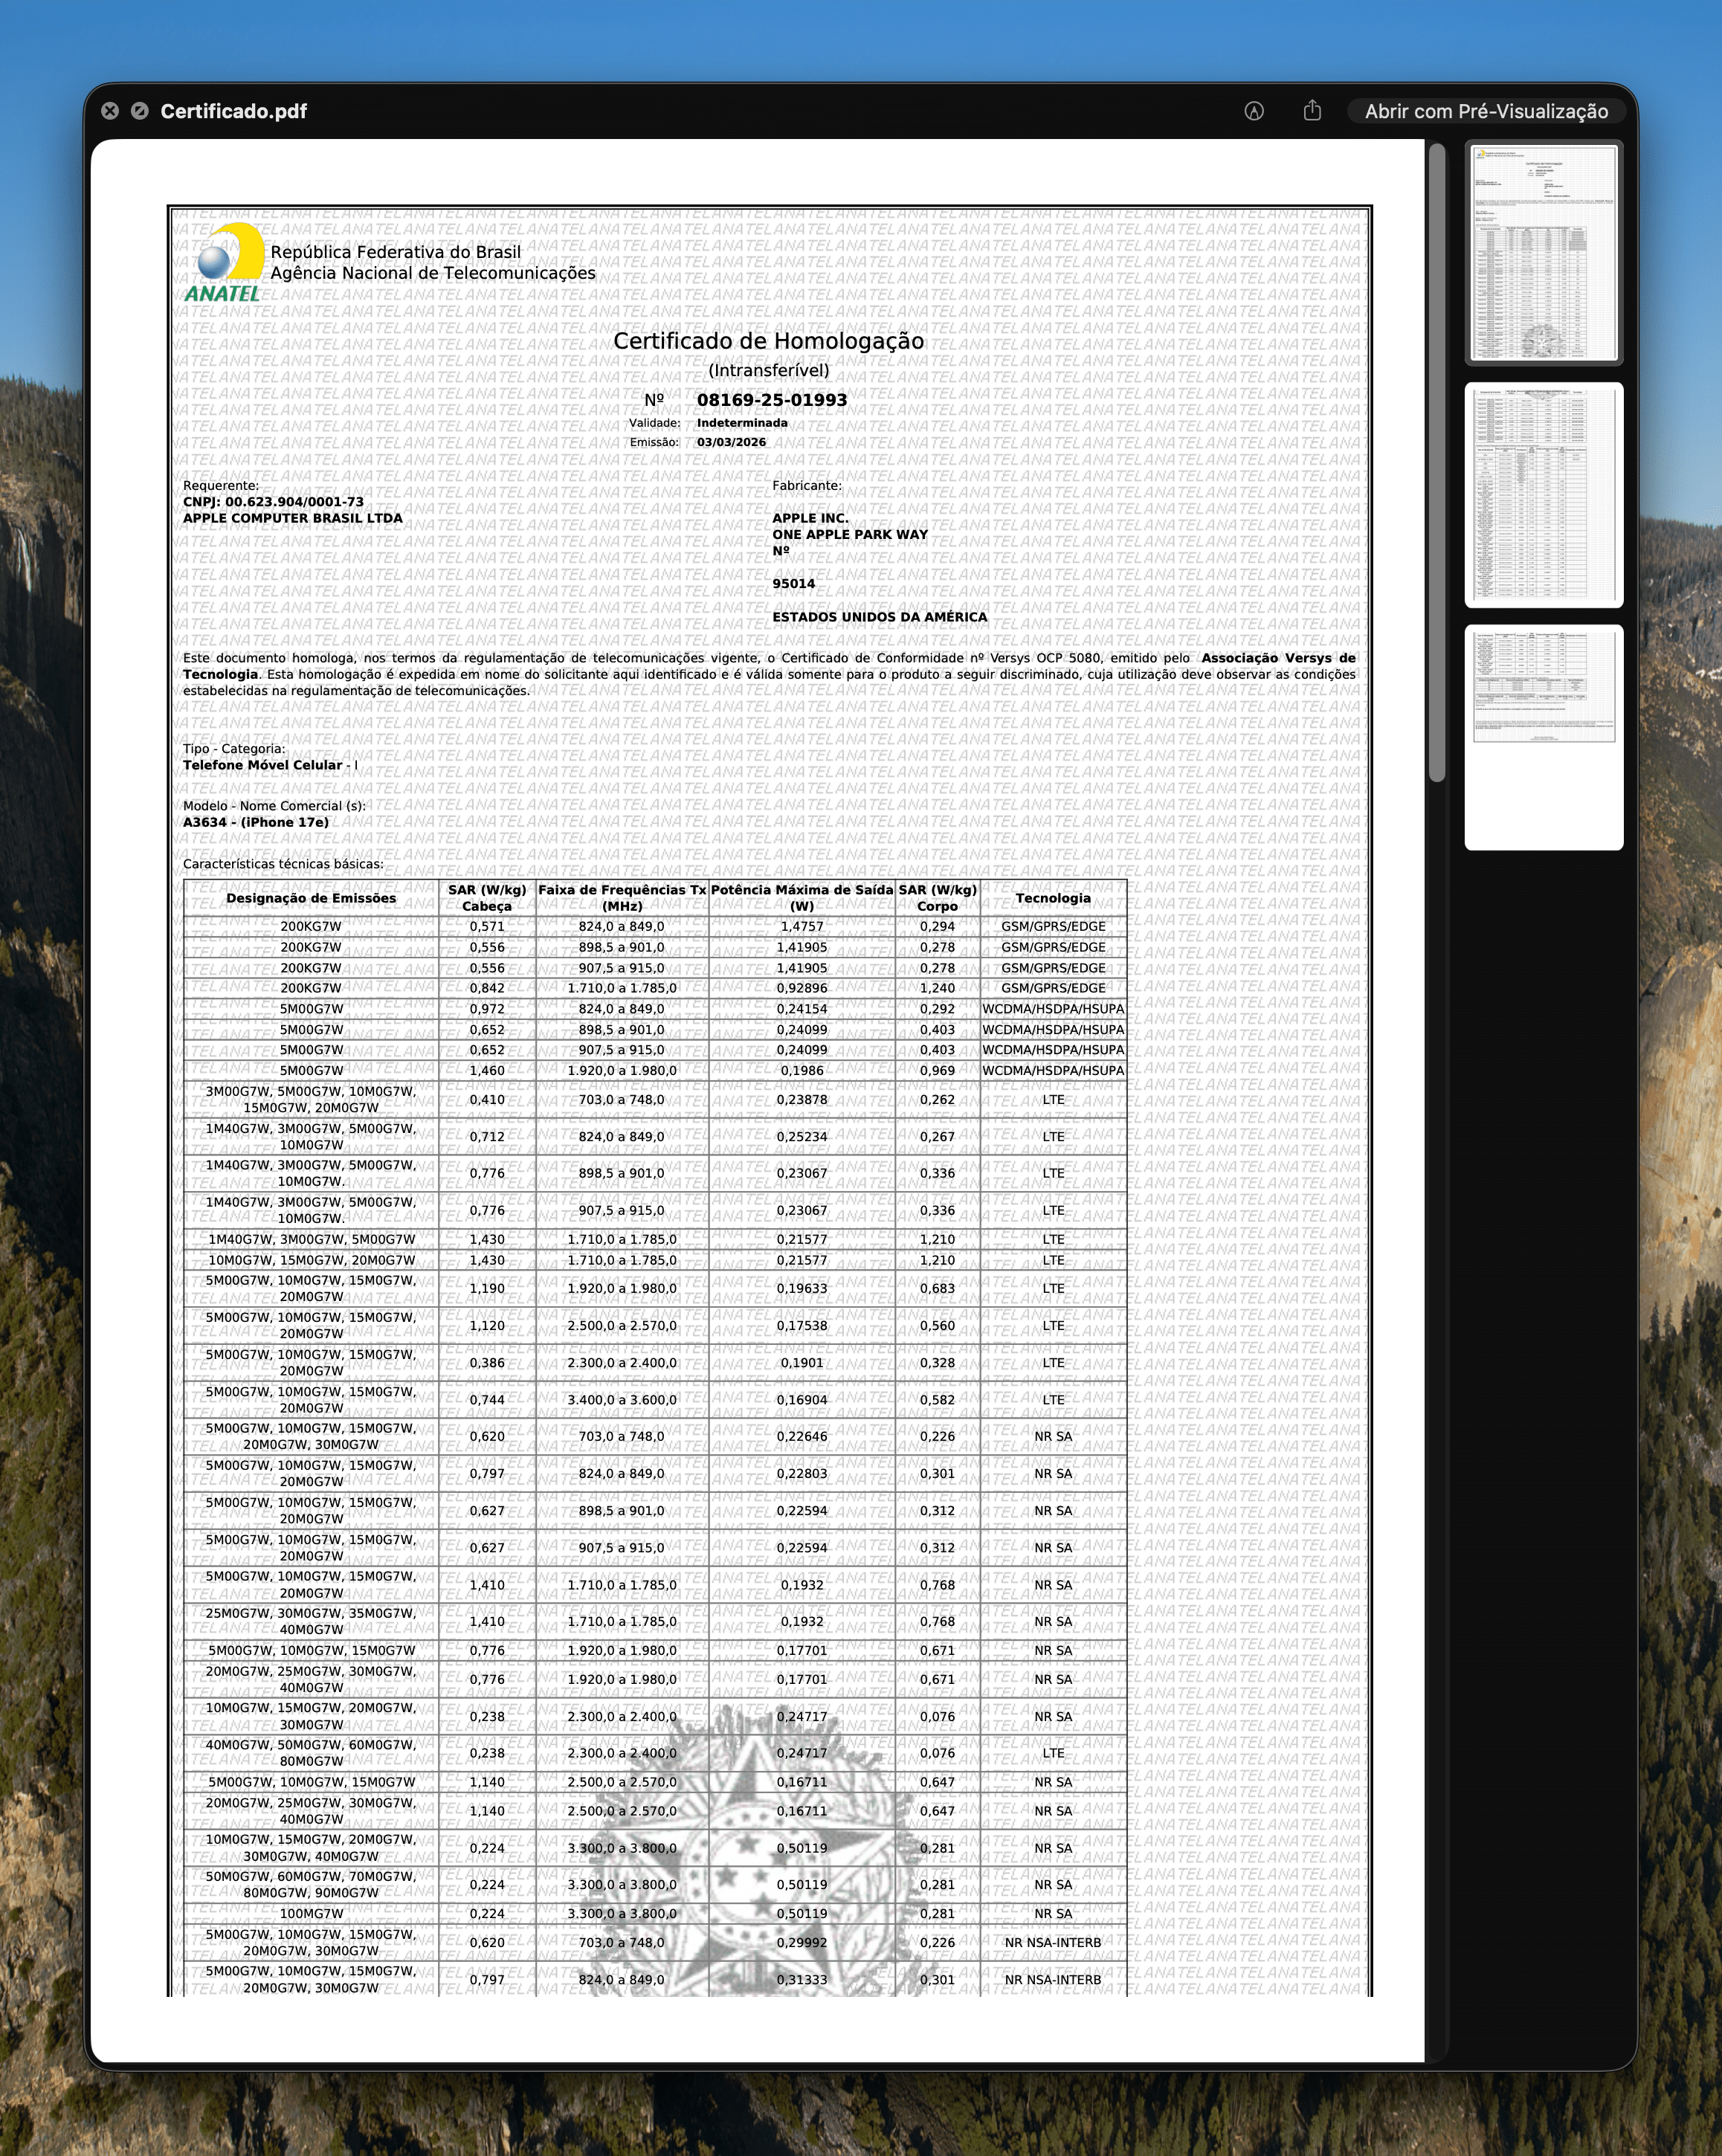Select the second page thumbnail
Viewport: 1722px width, 2156px height.
[1544, 495]
